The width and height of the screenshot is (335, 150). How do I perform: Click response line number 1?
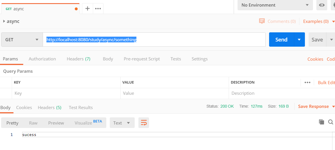(11, 135)
